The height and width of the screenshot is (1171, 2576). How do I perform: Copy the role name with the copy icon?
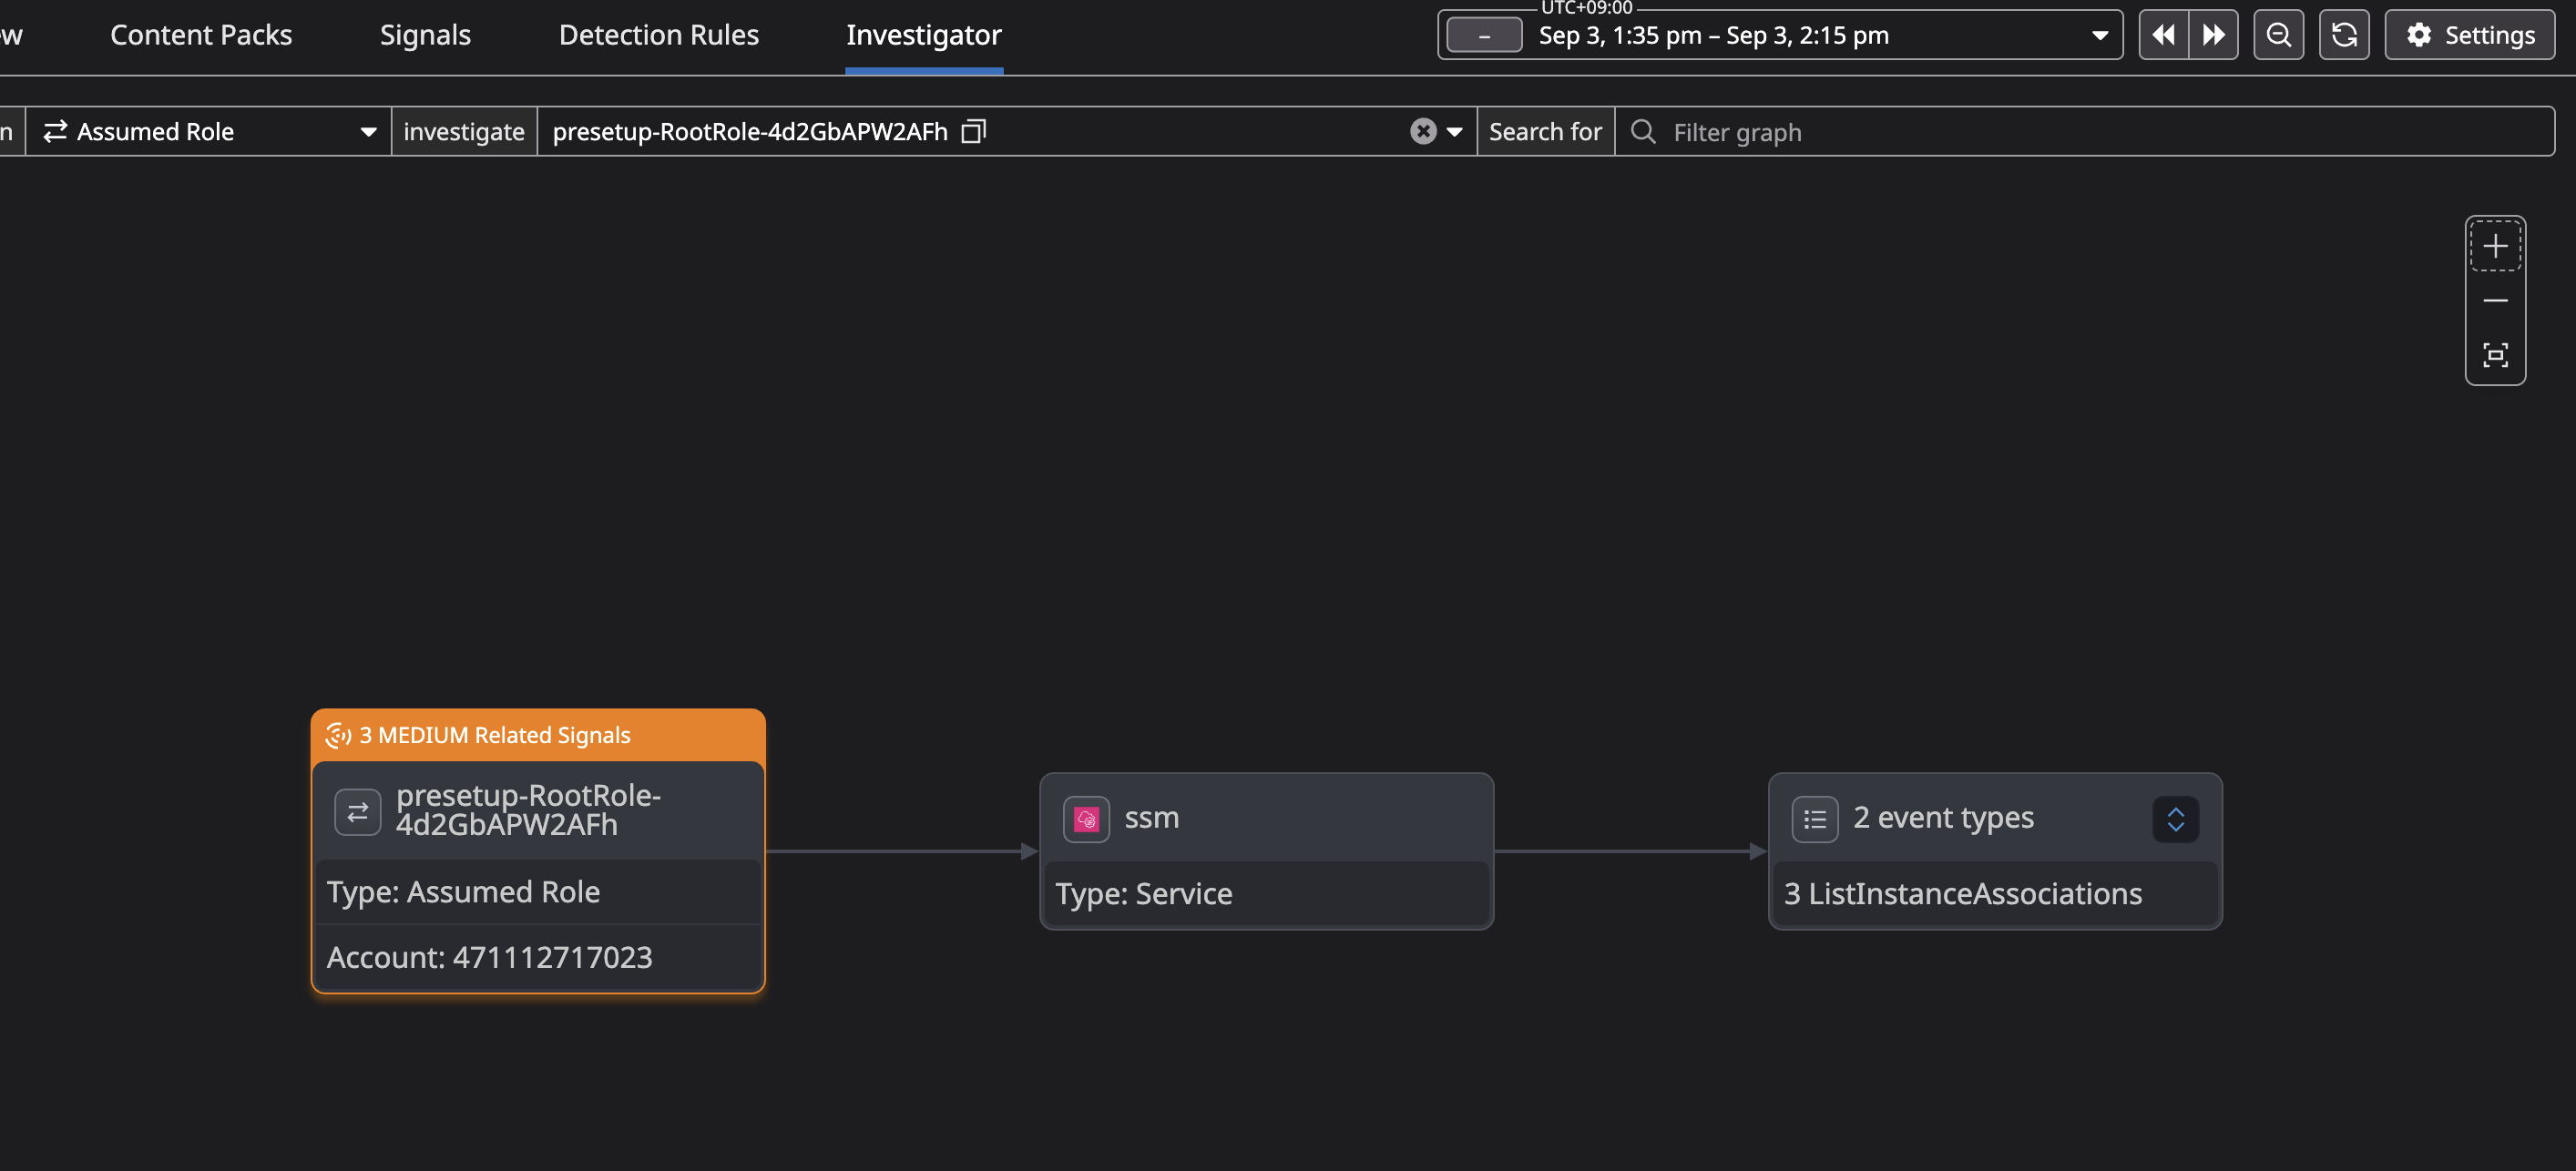pos(973,132)
